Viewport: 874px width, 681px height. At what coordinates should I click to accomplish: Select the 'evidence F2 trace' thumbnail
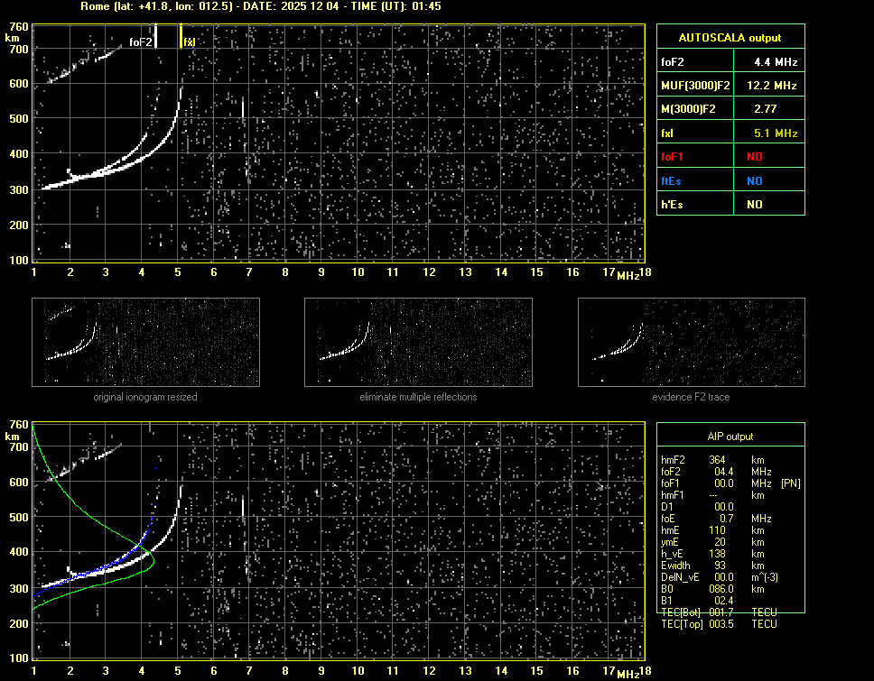(691, 342)
